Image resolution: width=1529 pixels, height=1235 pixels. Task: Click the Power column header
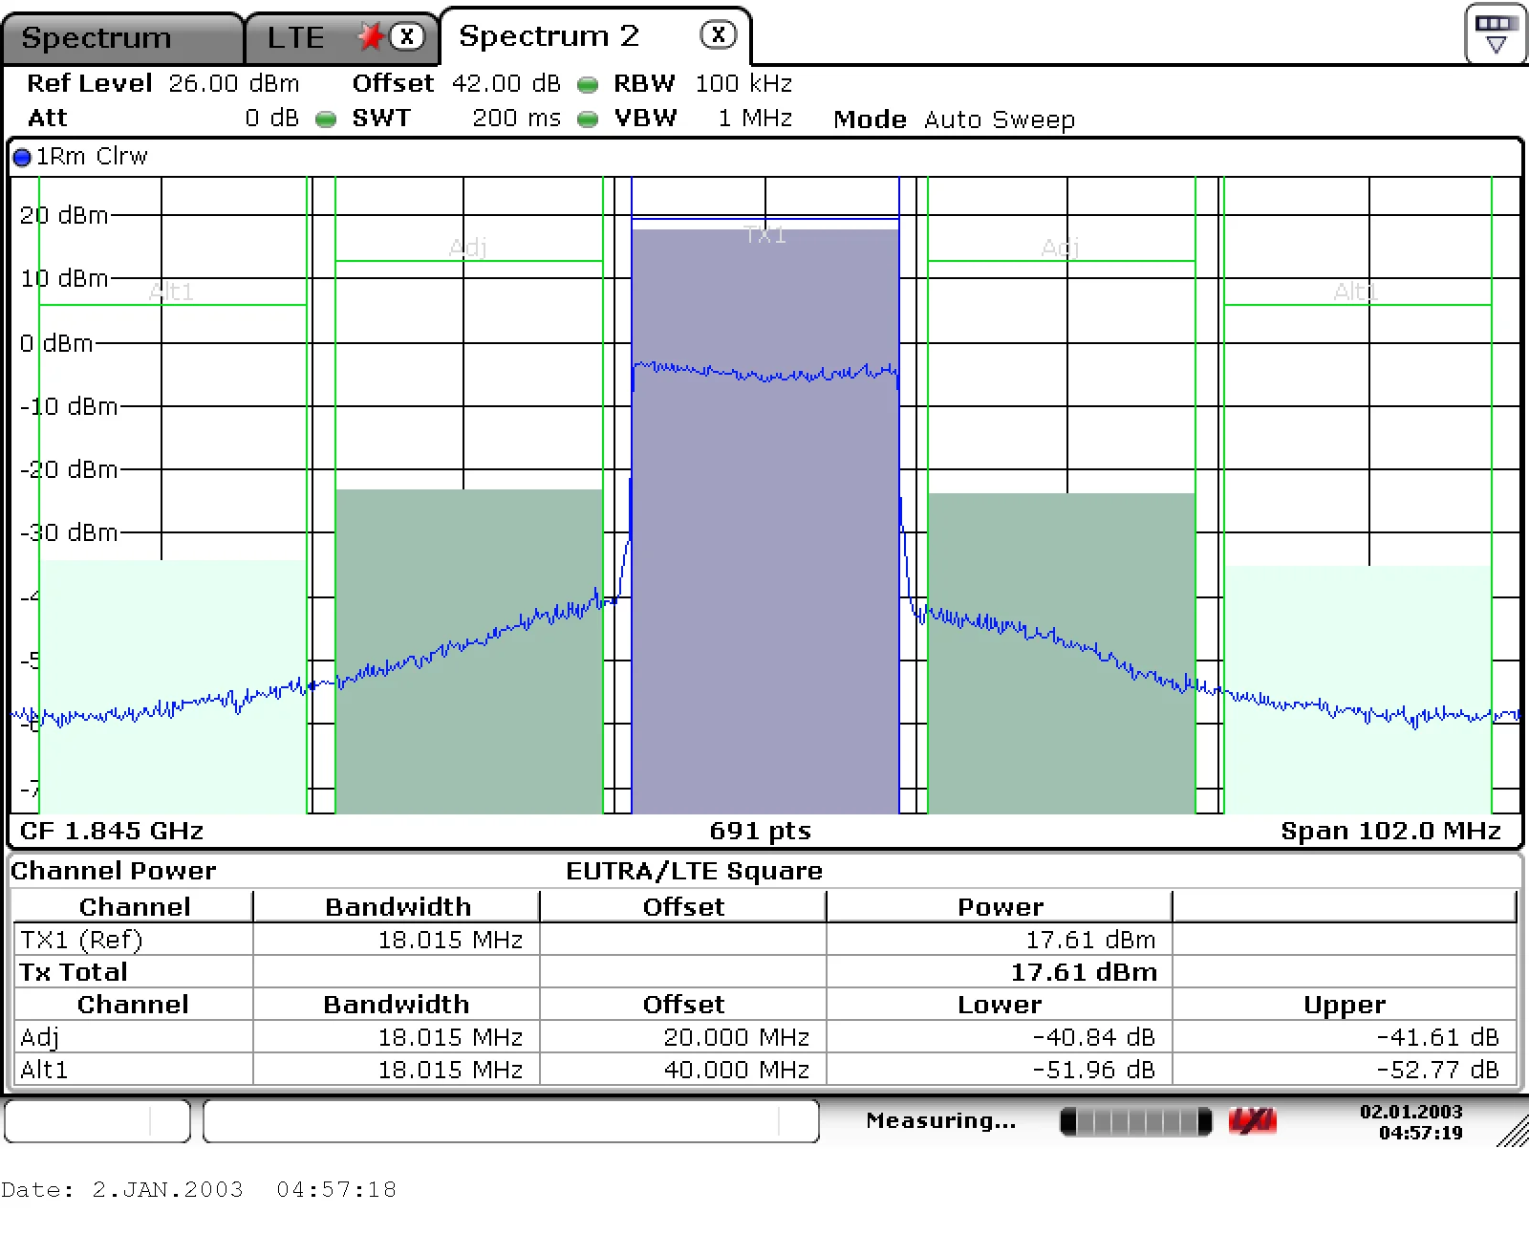coord(1001,907)
